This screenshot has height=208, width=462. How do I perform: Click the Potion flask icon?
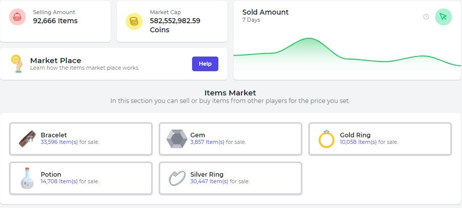27,178
